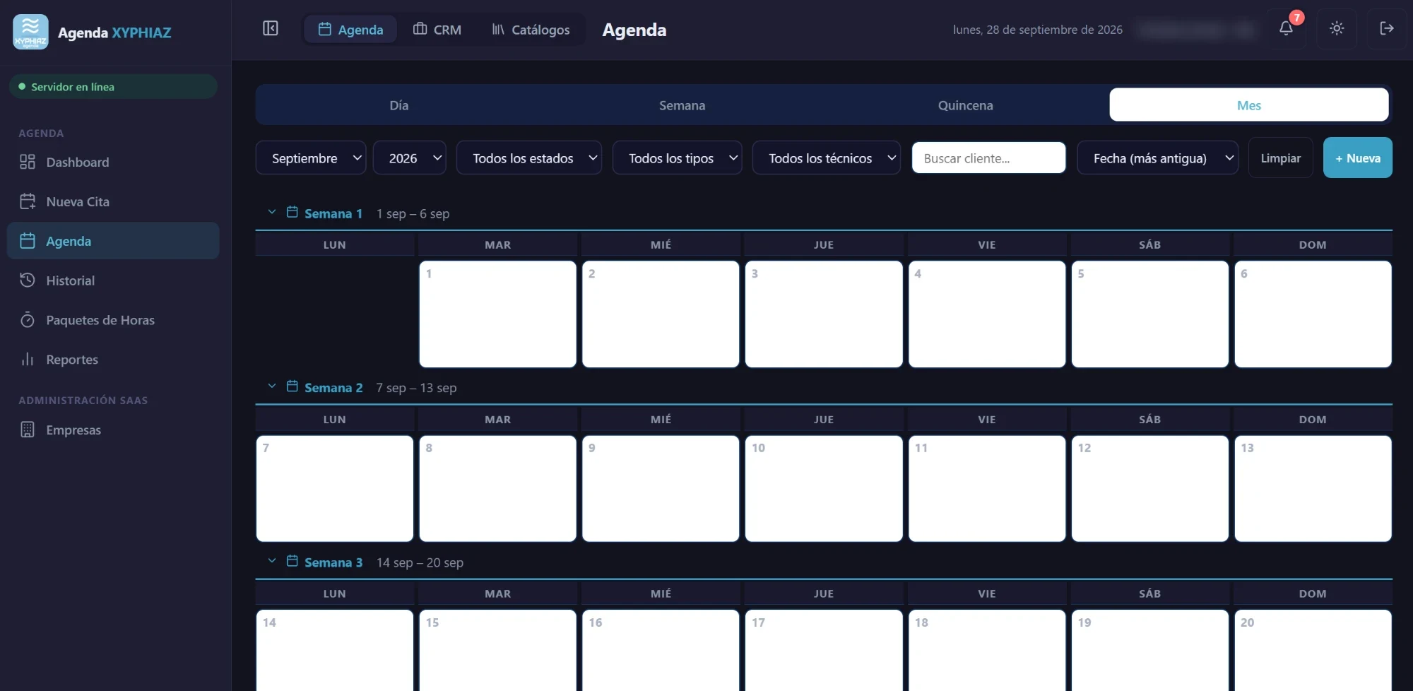The image size is (1413, 691).
Task: Click the logout icon
Action: pyautogui.click(x=1386, y=28)
